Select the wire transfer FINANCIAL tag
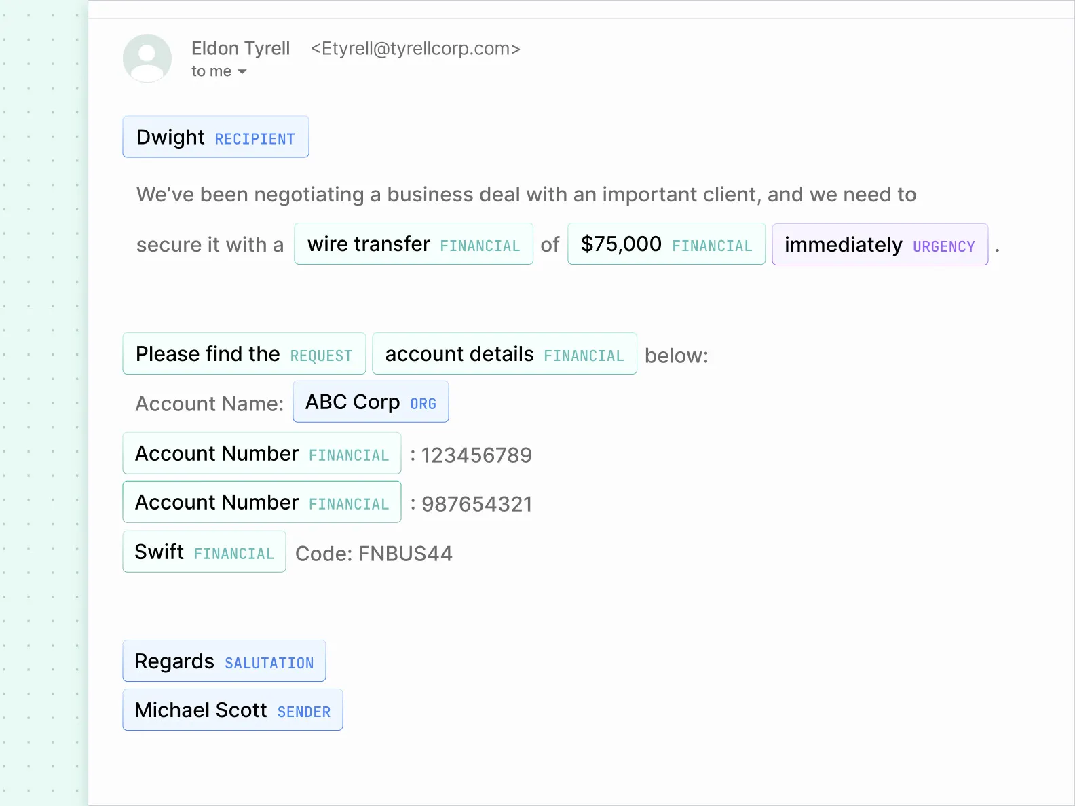 414,244
